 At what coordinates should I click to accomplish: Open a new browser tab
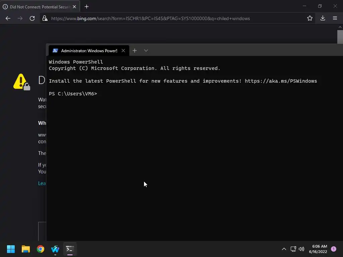[87, 7]
